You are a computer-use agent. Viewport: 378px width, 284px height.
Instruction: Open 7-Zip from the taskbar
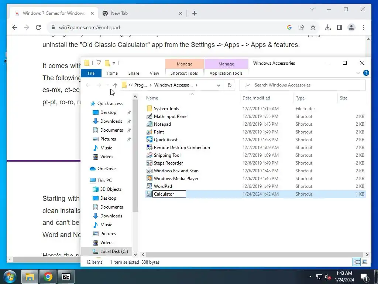[66, 277]
